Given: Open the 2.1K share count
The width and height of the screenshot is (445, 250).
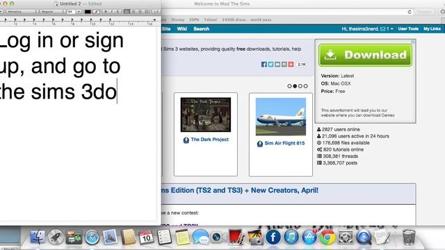Looking at the screenshot, I should tap(301, 65).
